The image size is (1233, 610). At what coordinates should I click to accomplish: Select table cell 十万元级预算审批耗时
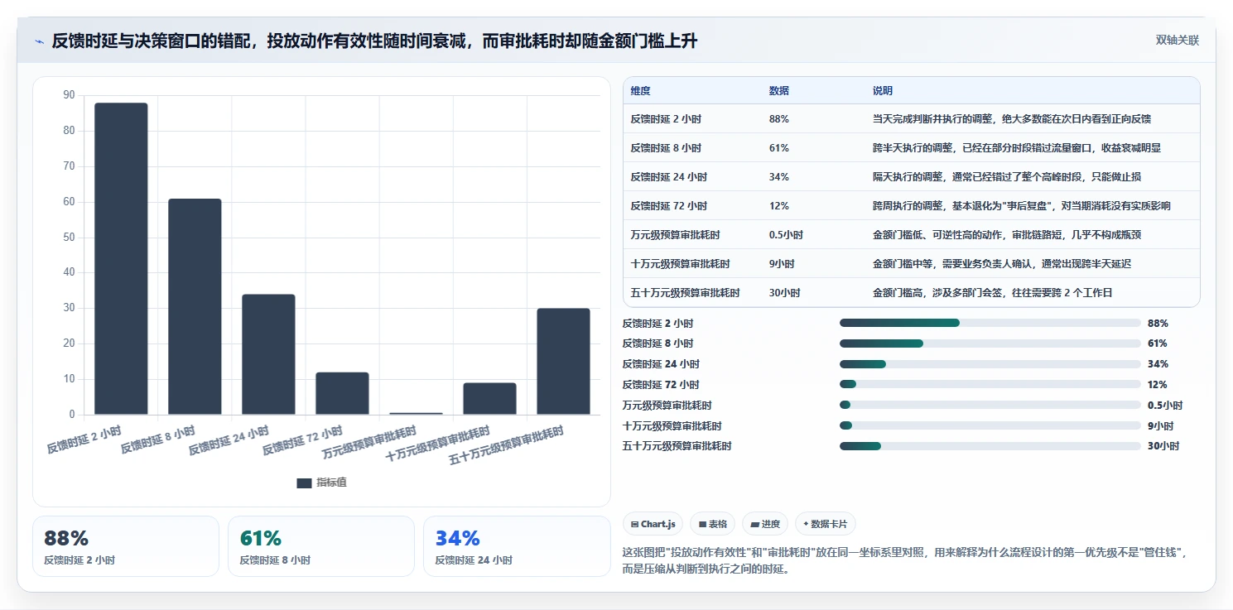[680, 264]
